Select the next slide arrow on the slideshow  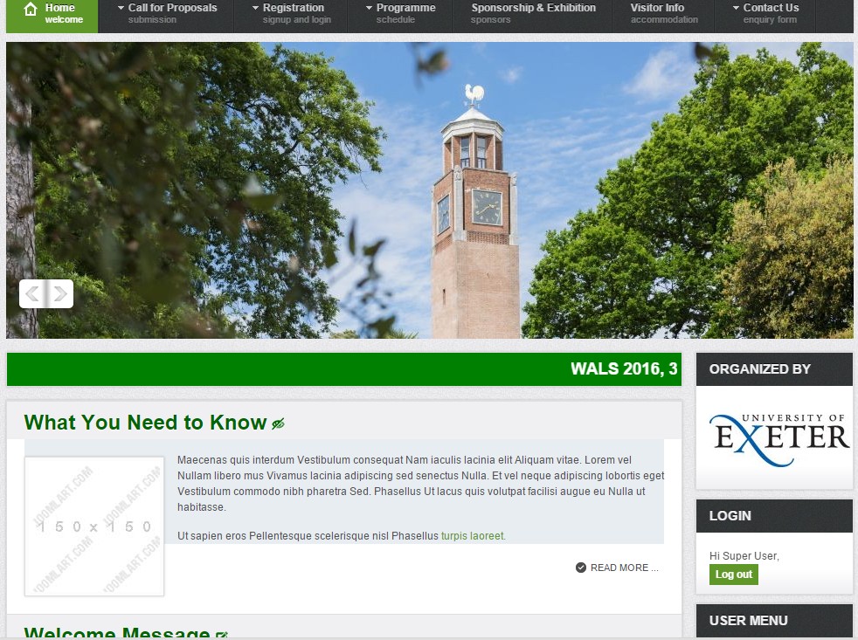[x=59, y=293]
